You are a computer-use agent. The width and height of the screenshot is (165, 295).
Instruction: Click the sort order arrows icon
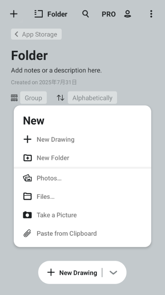pos(60,98)
